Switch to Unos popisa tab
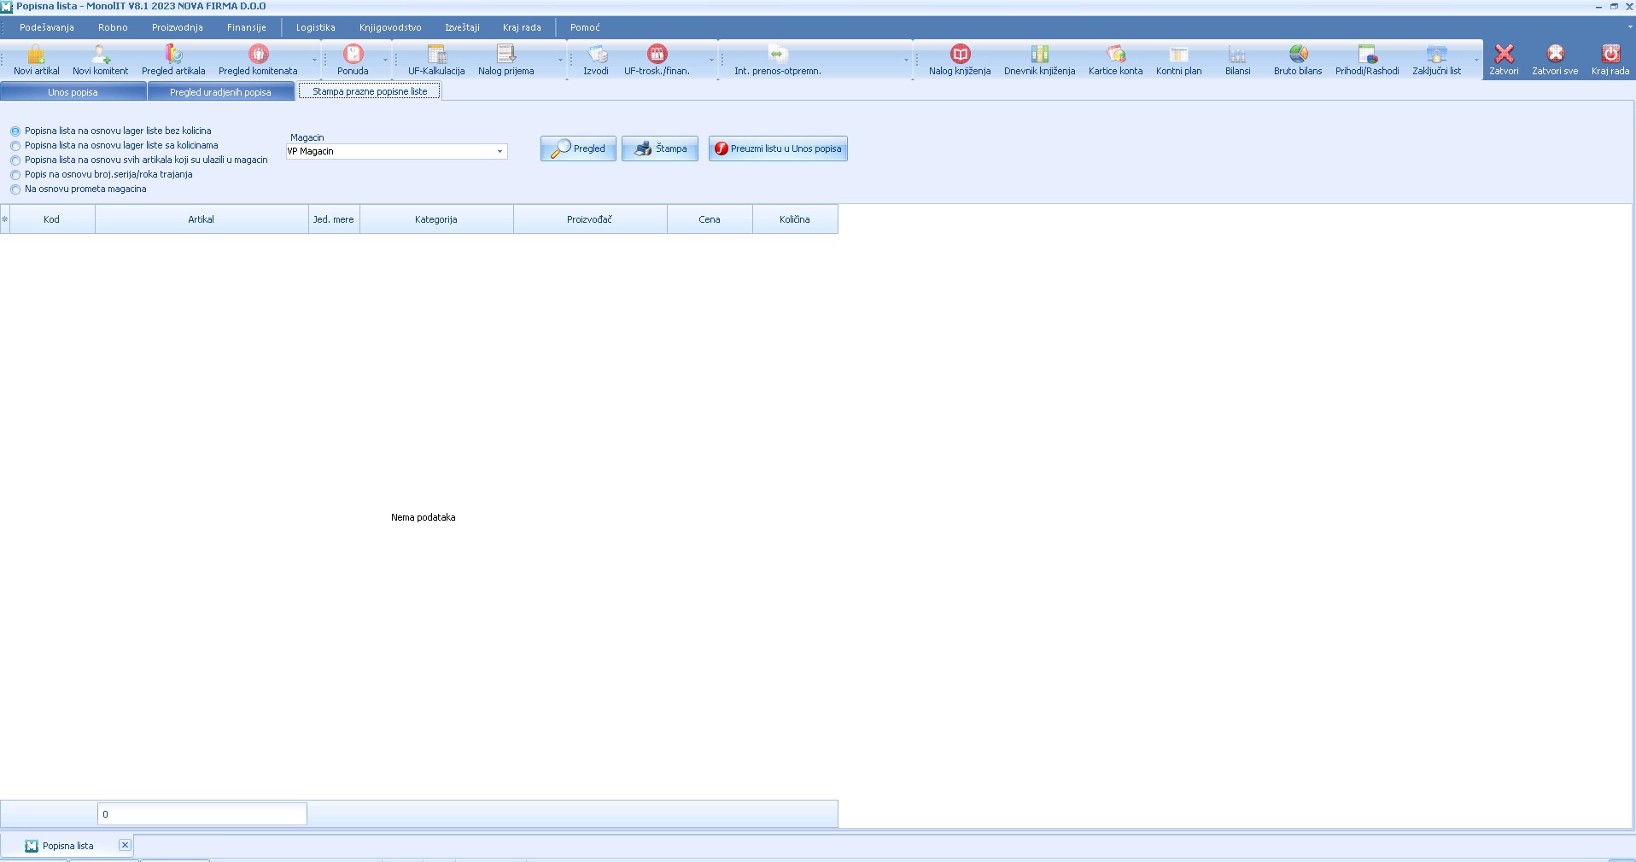 (73, 91)
